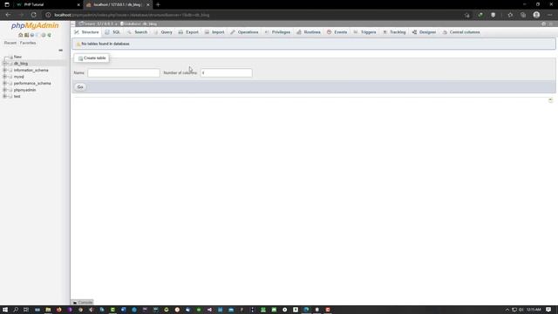Click the green reload navigation icon in sidebar
Viewport: 558px width, 314px height.
49,35
